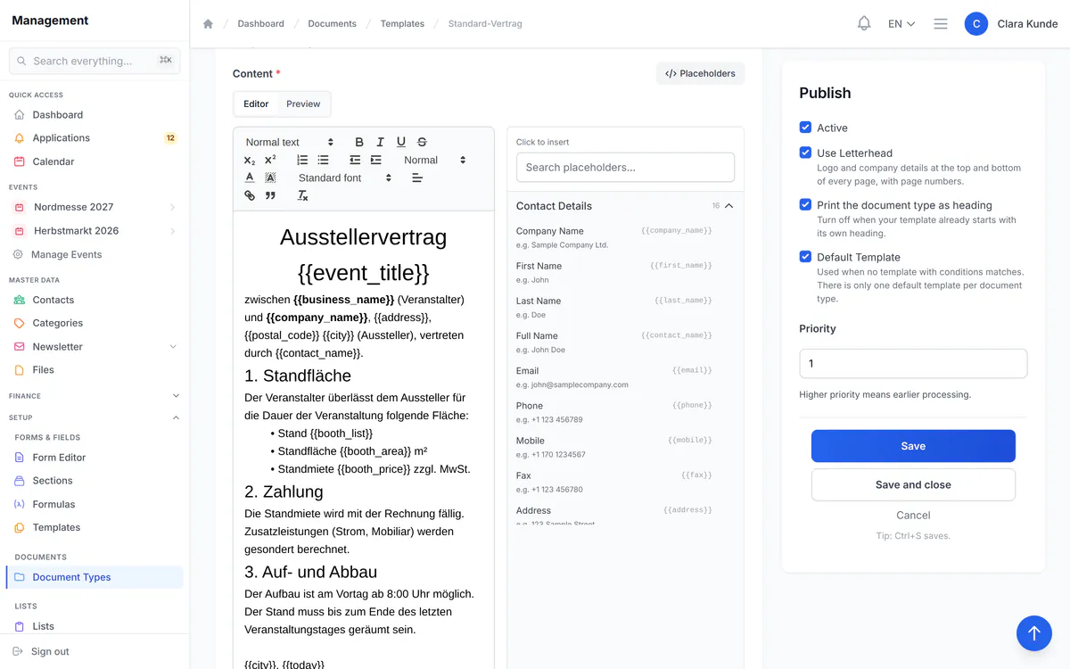Screen dimensions: 1070x669
Task: Collapse the Contact Details placeholder group
Action: click(728, 206)
